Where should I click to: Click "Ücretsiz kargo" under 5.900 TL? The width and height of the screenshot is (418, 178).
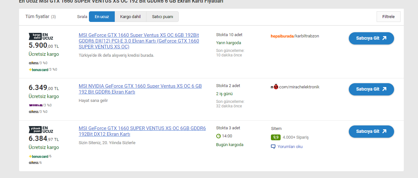click(x=44, y=54)
